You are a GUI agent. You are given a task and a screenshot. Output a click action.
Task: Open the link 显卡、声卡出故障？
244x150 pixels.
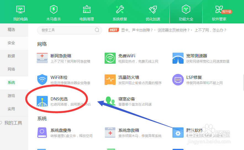click(x=137, y=30)
